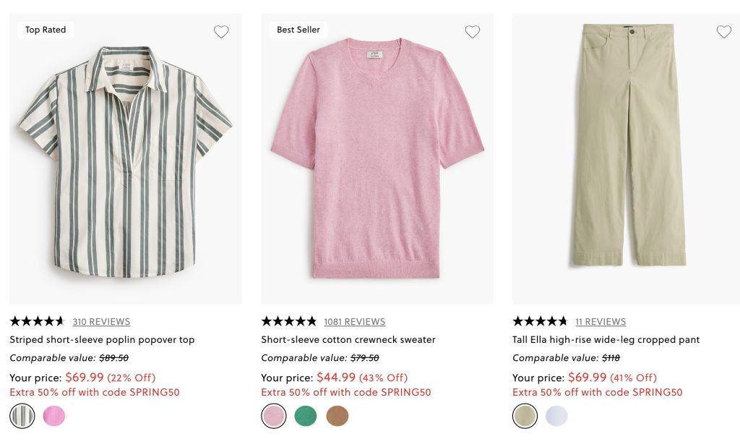740x447 pixels.
Task: Click the Best Seller badge
Action: [298, 30]
